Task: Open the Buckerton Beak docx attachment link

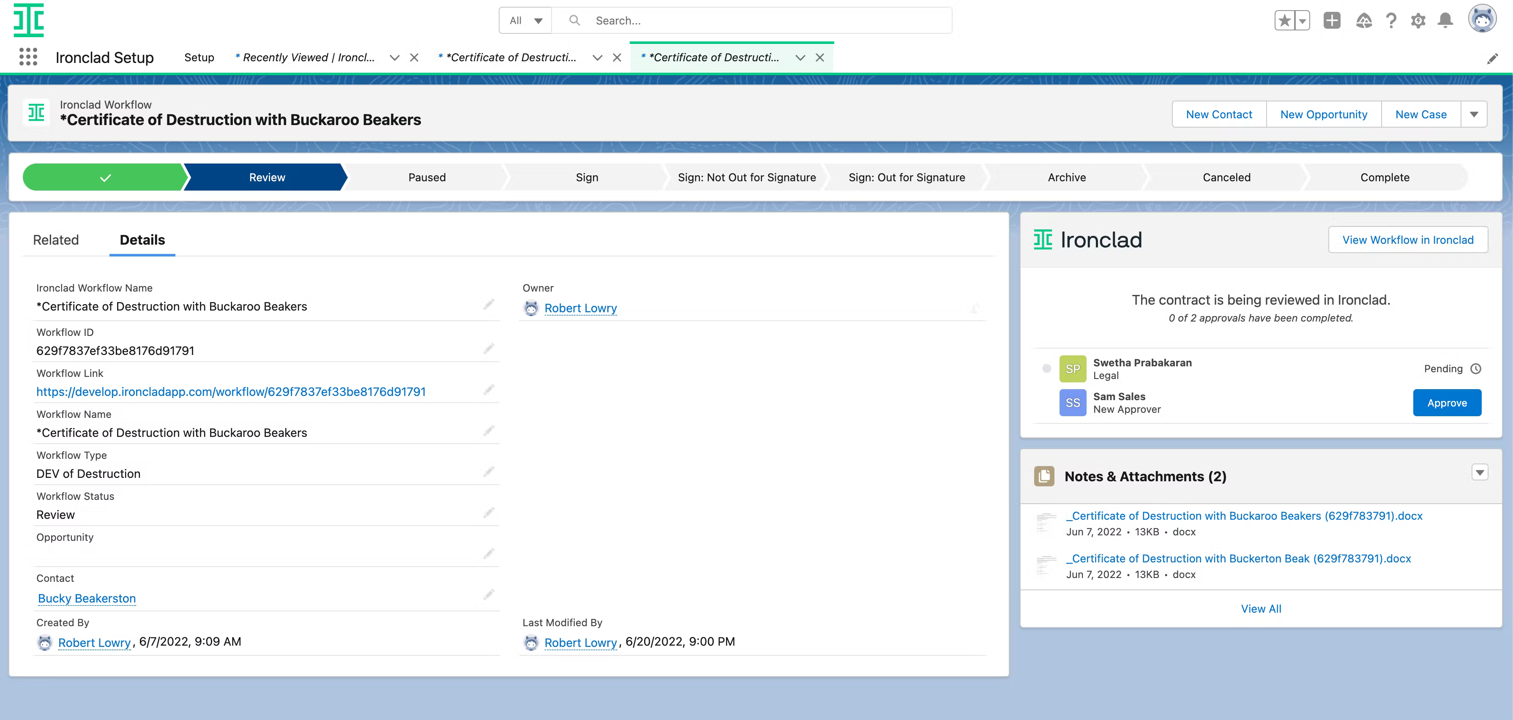Action: (1238, 559)
